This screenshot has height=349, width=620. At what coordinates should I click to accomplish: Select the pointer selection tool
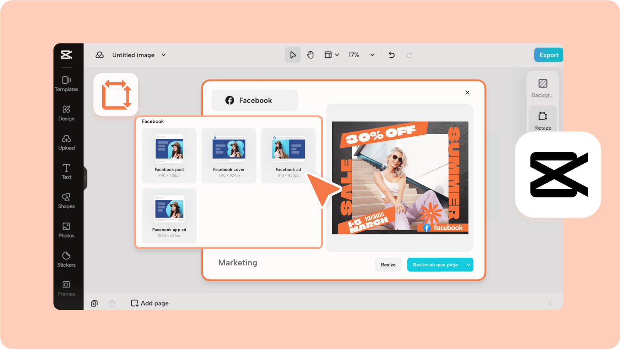coord(293,55)
